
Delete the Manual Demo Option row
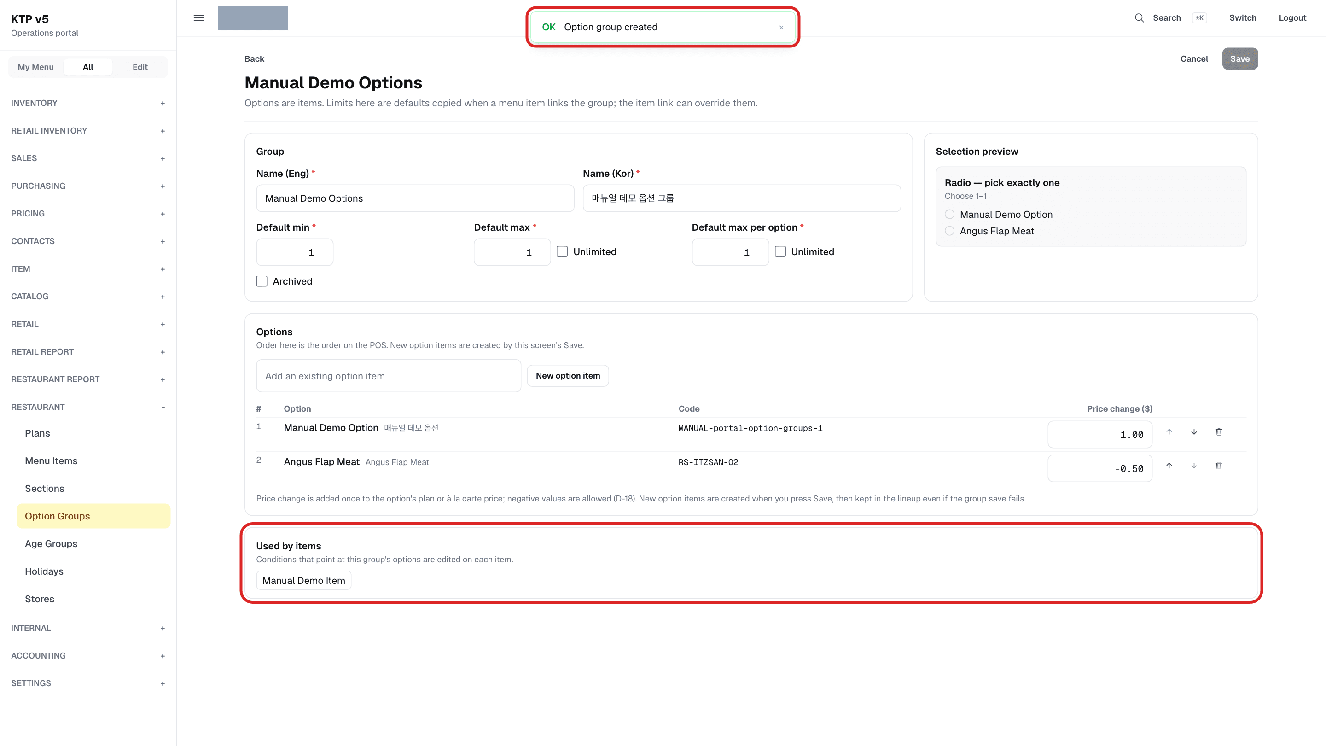coord(1218,432)
